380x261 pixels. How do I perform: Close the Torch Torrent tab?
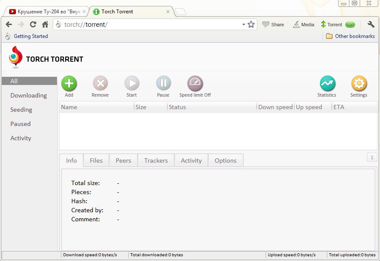pyautogui.click(x=168, y=12)
